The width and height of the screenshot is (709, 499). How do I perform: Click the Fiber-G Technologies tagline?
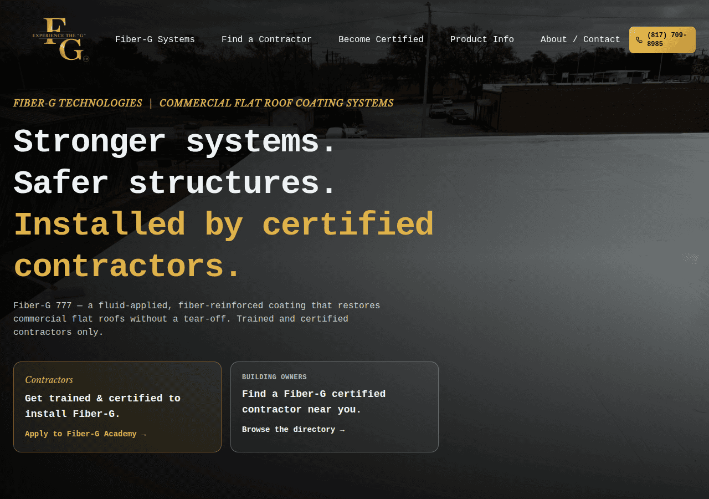78,103
